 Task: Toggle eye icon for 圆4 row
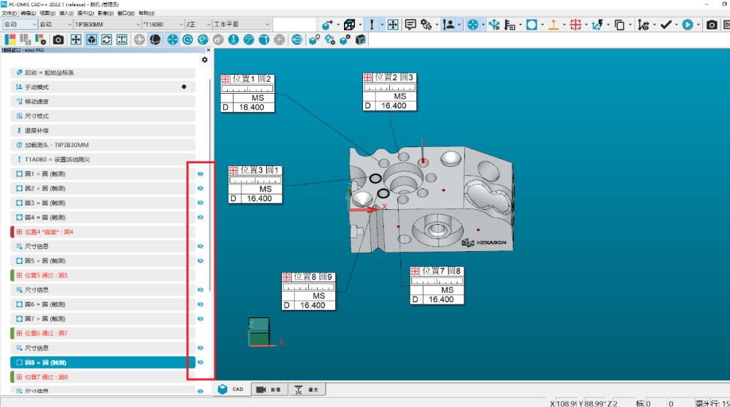point(201,217)
